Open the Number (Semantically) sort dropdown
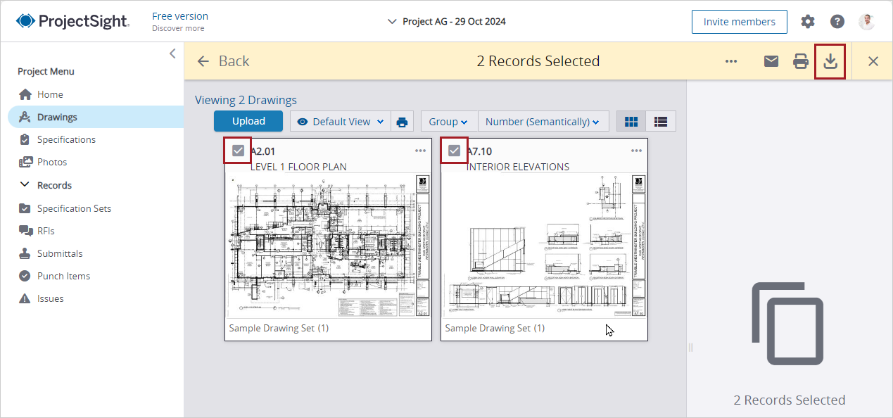This screenshot has width=893, height=418. coord(543,121)
